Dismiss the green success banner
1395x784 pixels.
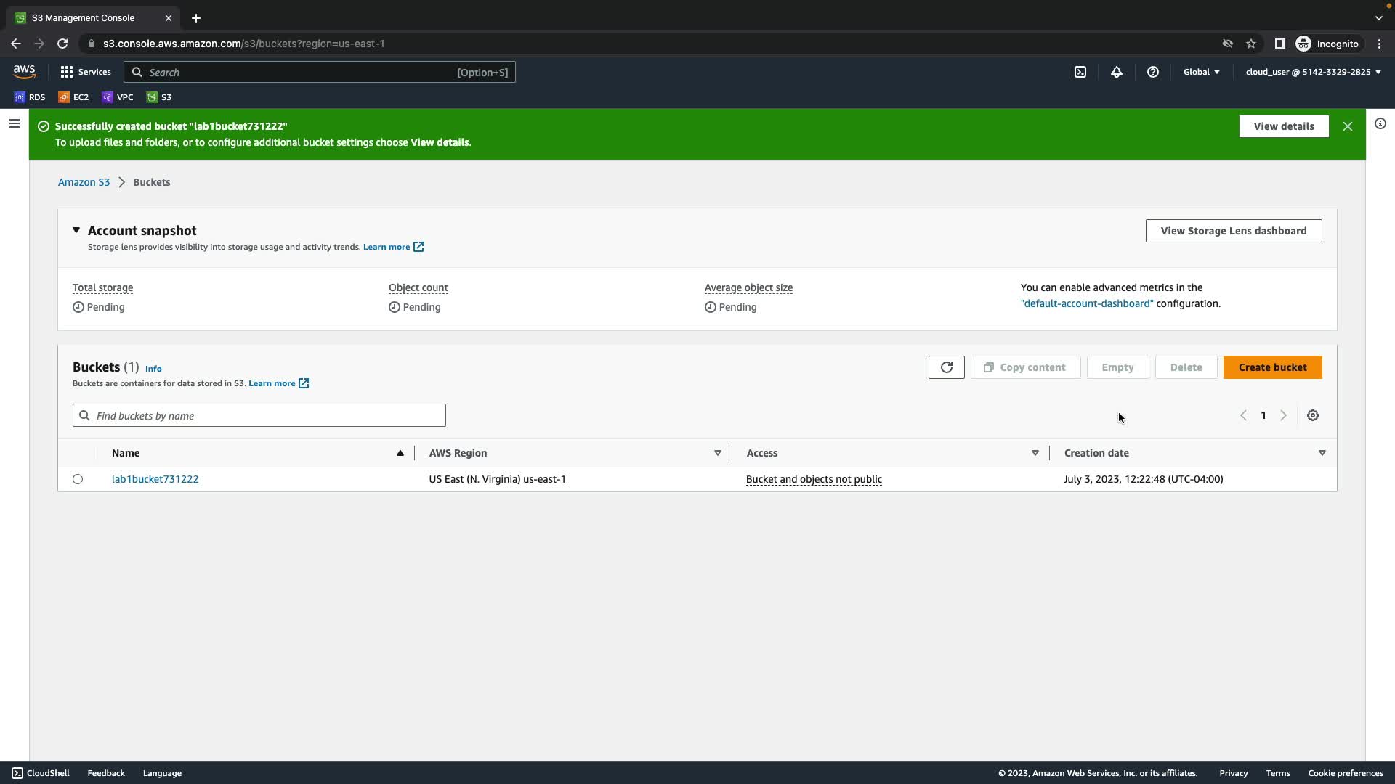click(1348, 126)
